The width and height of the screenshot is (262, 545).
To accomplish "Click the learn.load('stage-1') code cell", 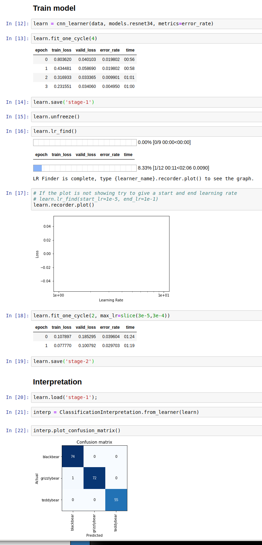I will (146, 397).
